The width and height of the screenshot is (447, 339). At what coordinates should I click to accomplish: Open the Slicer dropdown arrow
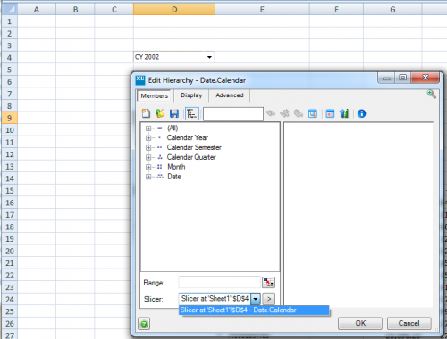pyautogui.click(x=256, y=299)
